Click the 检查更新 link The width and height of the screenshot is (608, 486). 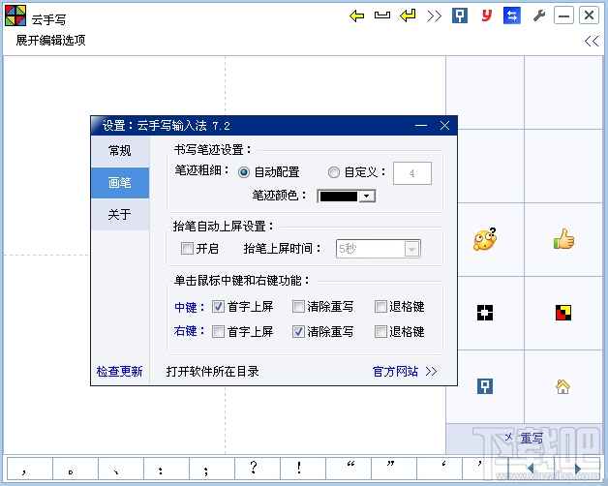click(119, 372)
